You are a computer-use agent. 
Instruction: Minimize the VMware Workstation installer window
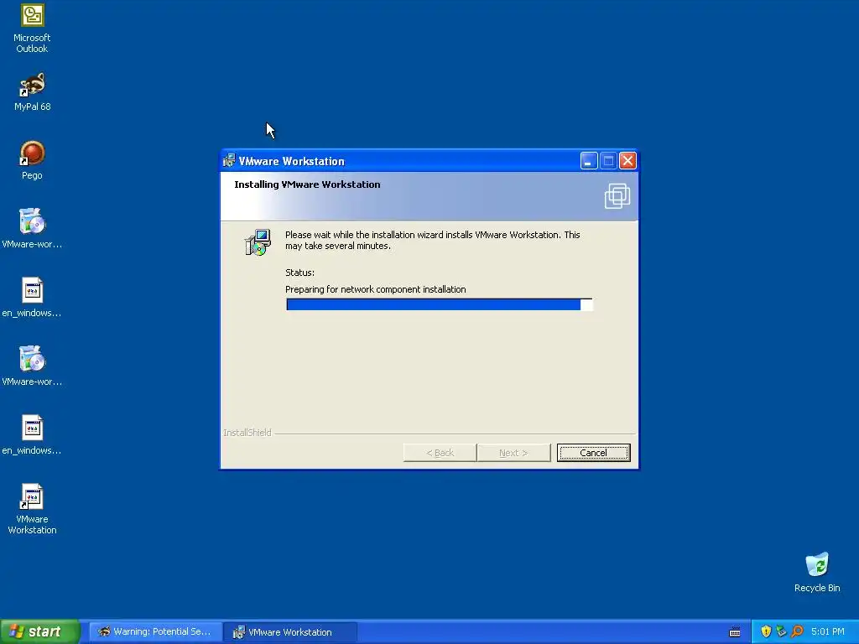point(589,161)
